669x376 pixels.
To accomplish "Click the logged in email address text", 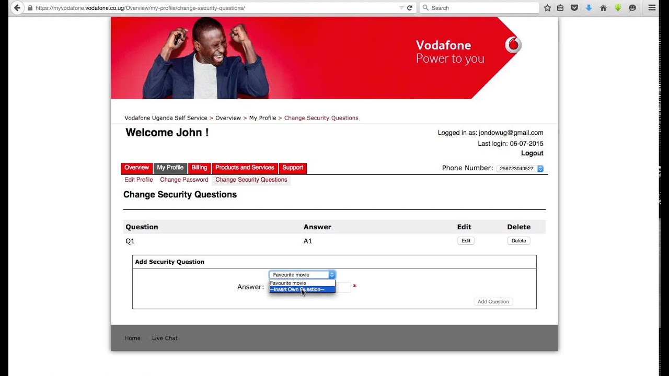I will pos(511,133).
